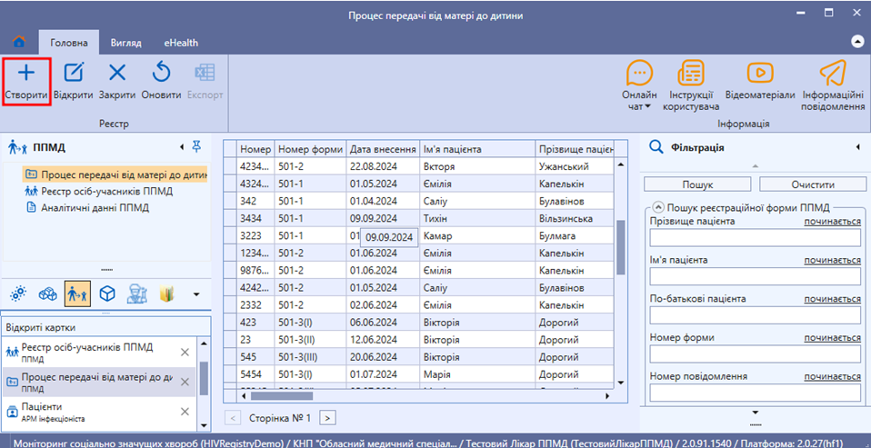The height and width of the screenshot is (448, 871).
Task: Collapse Пошук реєстраційної форми ППМД group
Action: [x=658, y=207]
